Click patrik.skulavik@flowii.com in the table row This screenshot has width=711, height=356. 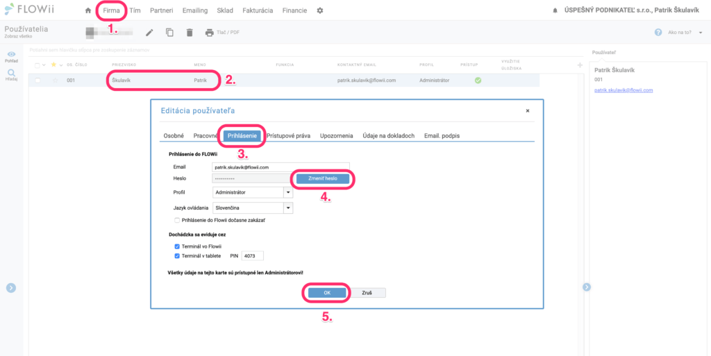367,80
